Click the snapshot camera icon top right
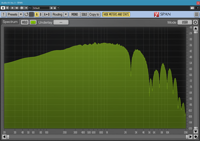This screenshot has width=200, height=141. pos(192,8)
